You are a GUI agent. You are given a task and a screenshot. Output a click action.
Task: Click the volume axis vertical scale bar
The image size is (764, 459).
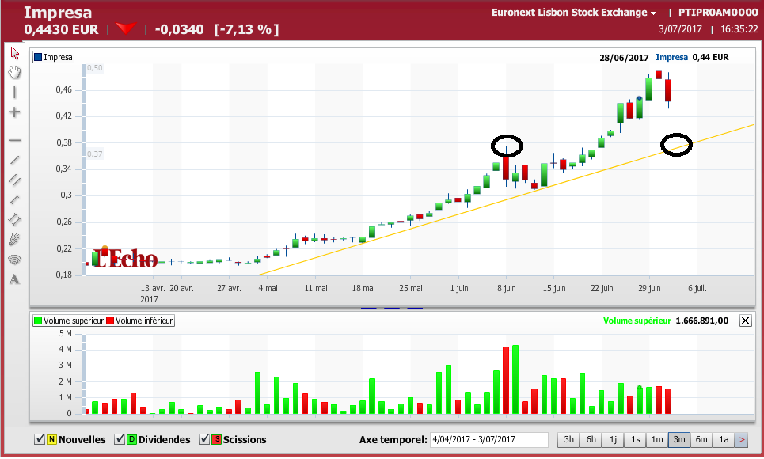click(83, 374)
